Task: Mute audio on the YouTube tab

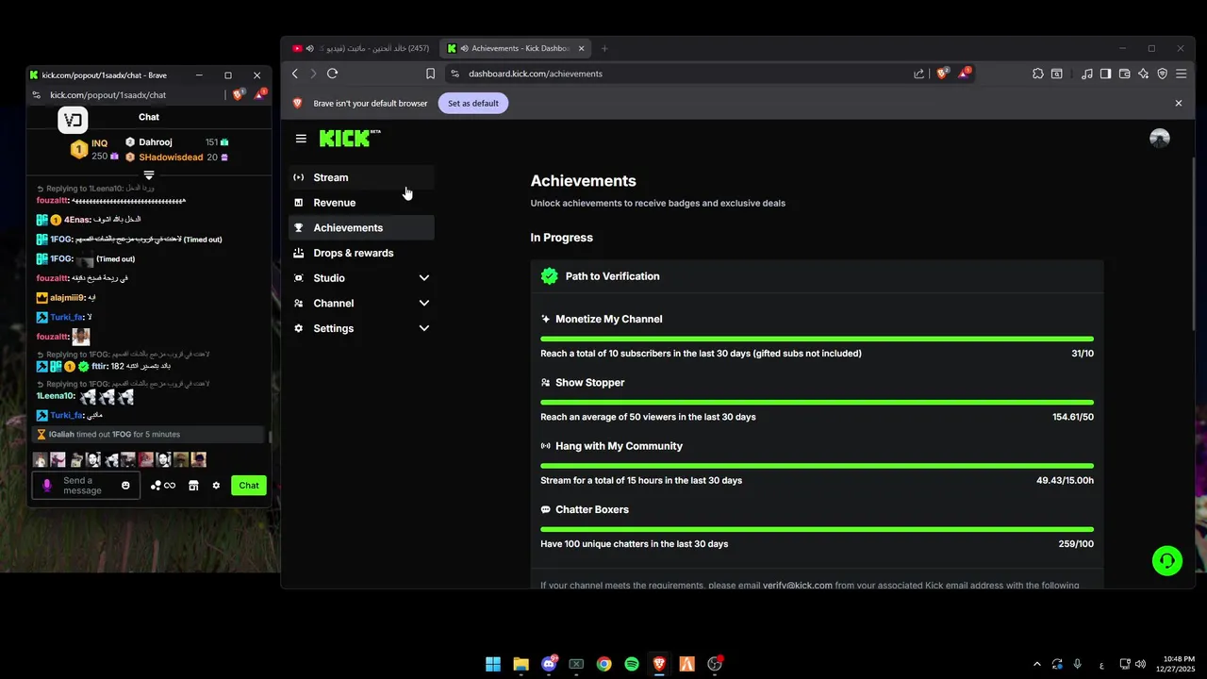Action: click(x=310, y=48)
